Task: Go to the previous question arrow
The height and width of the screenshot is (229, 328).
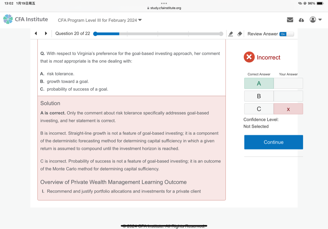Action: [36, 34]
